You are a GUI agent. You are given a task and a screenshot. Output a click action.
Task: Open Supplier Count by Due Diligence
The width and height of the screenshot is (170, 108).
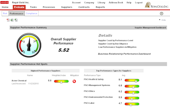(x=113, y=44)
